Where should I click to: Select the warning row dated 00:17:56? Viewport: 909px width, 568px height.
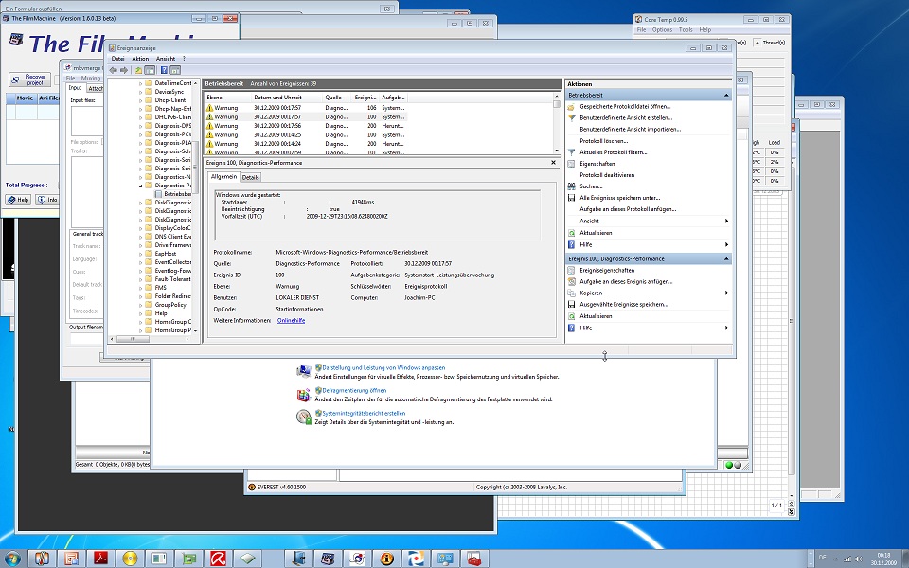pos(305,126)
